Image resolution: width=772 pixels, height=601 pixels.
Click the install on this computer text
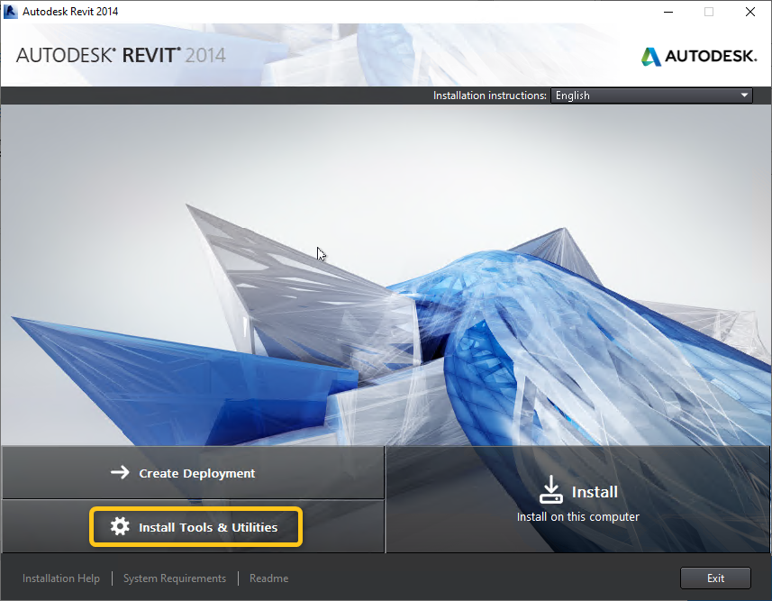pos(578,517)
